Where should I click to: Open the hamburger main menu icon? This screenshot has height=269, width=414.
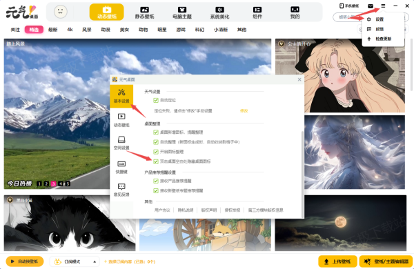pyautogui.click(x=383, y=6)
